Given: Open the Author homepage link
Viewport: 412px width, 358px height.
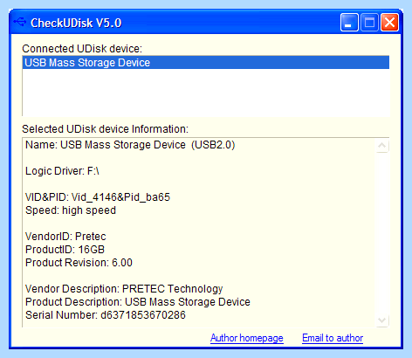Looking at the screenshot, I should [x=247, y=338].
